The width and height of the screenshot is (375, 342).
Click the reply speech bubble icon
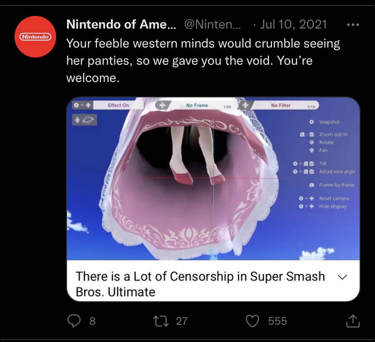[x=74, y=321]
